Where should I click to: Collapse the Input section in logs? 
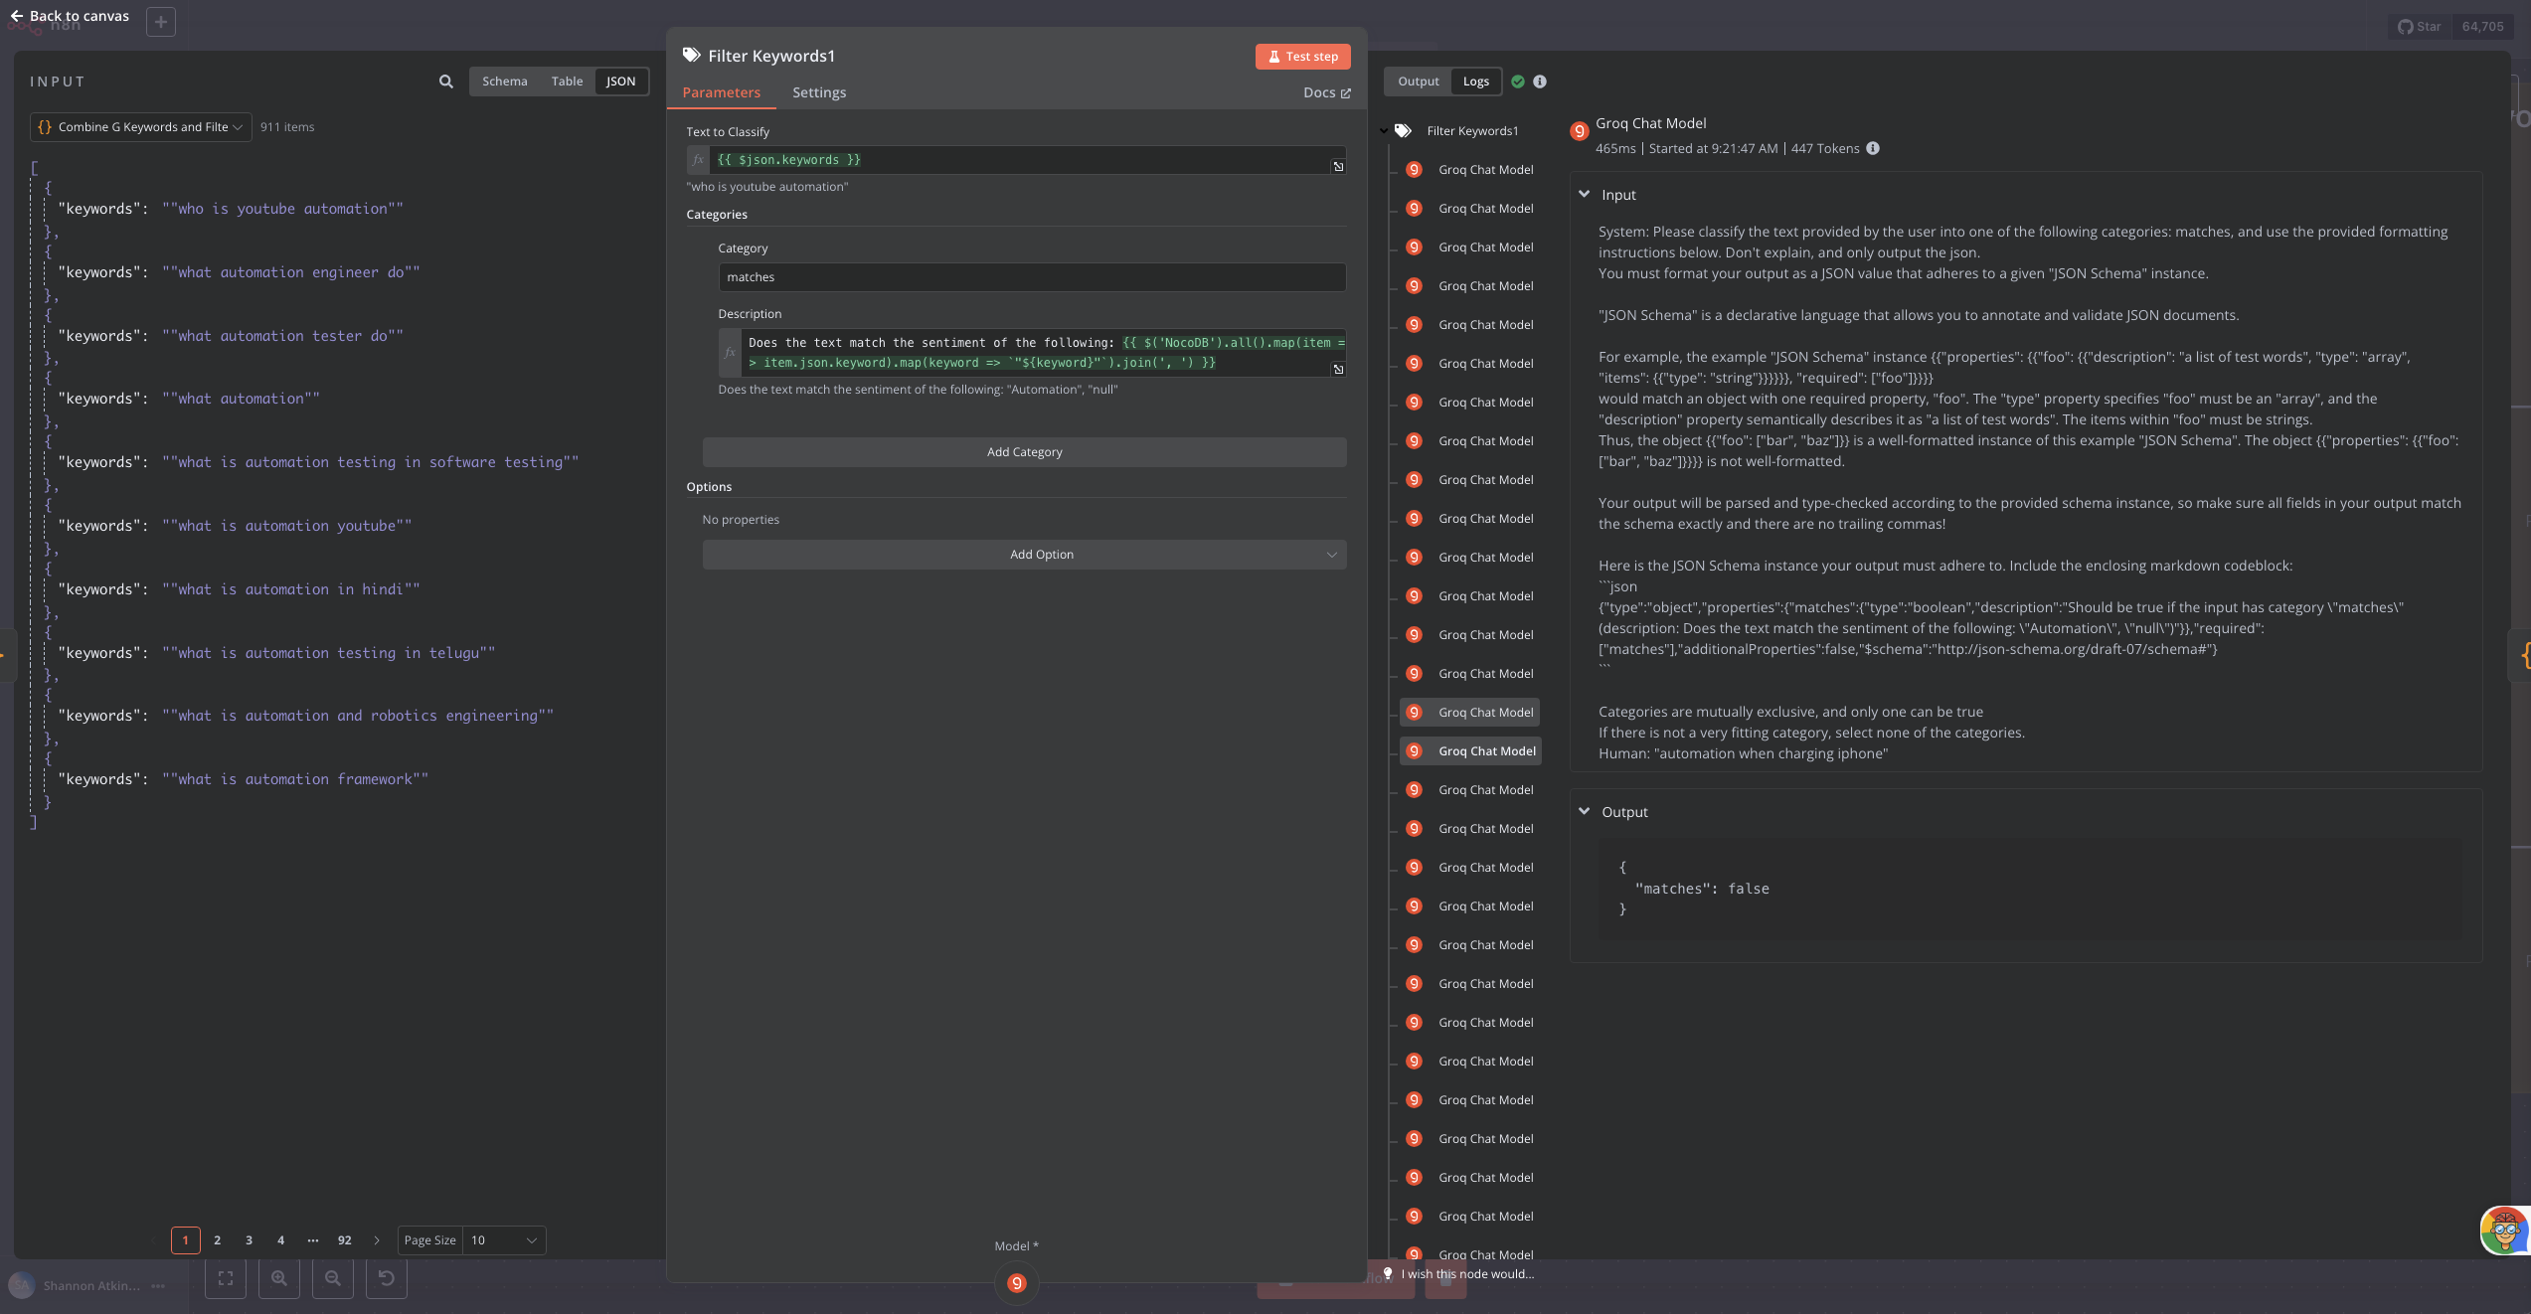click(x=1585, y=195)
